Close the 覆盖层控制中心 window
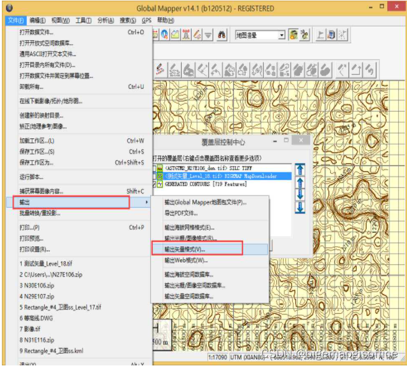407x366 pixels. coord(301,140)
